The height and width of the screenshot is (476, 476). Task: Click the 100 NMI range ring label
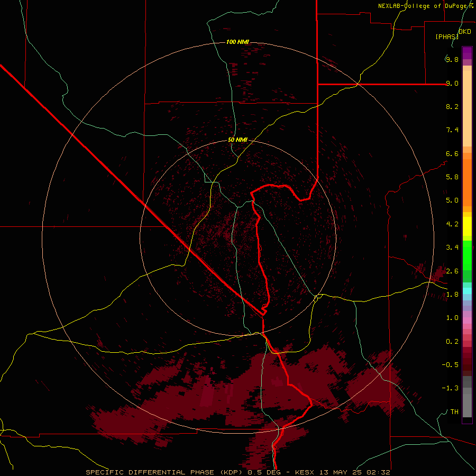point(237,42)
